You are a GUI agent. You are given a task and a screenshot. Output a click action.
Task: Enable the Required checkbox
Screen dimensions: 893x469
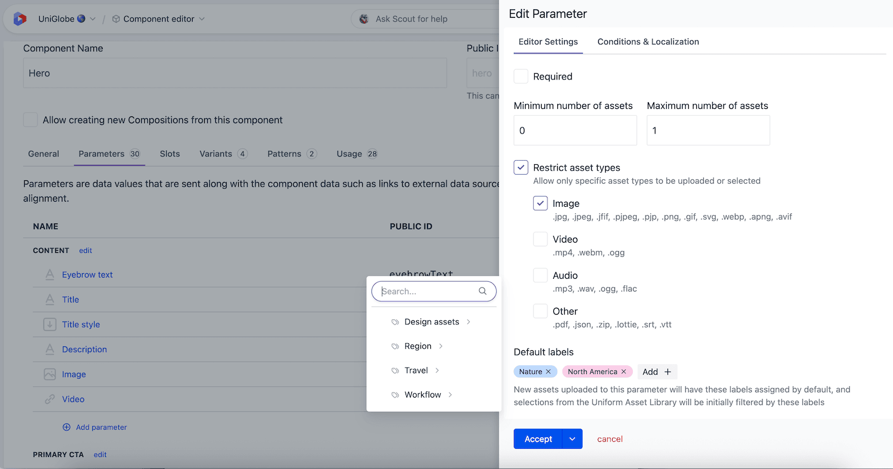point(521,76)
